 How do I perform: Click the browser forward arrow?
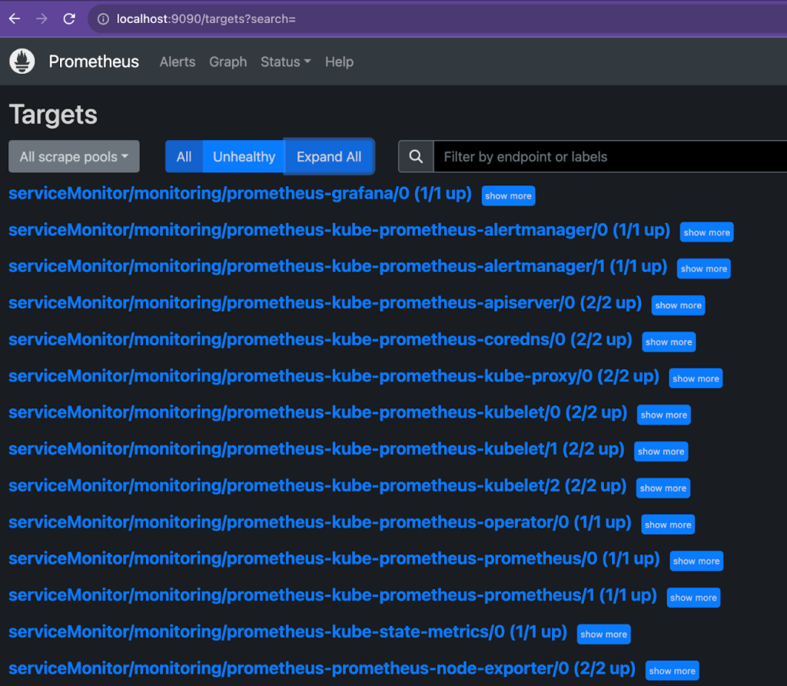[x=42, y=18]
